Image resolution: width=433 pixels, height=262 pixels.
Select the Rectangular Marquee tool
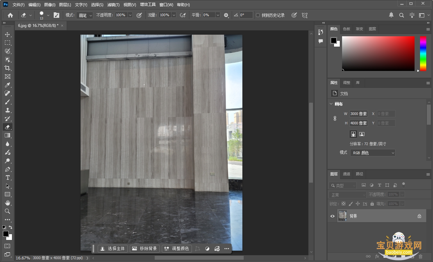(x=7, y=43)
